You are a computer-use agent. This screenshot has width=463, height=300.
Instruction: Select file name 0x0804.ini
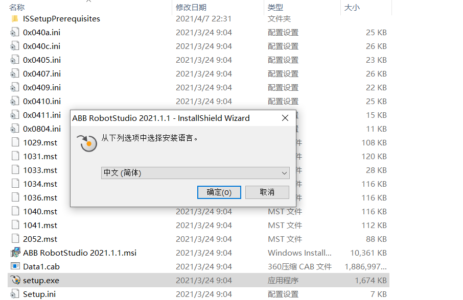click(42, 129)
